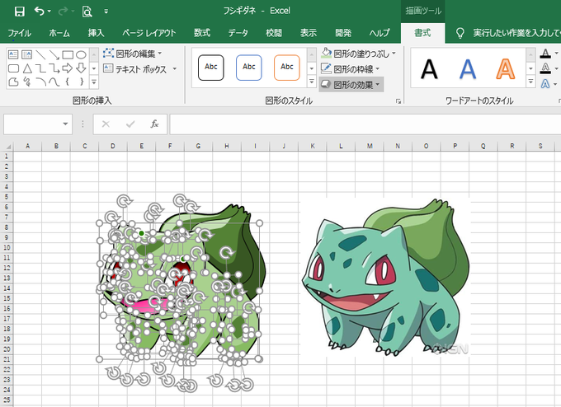Expand the shape styles gallery

312,82
